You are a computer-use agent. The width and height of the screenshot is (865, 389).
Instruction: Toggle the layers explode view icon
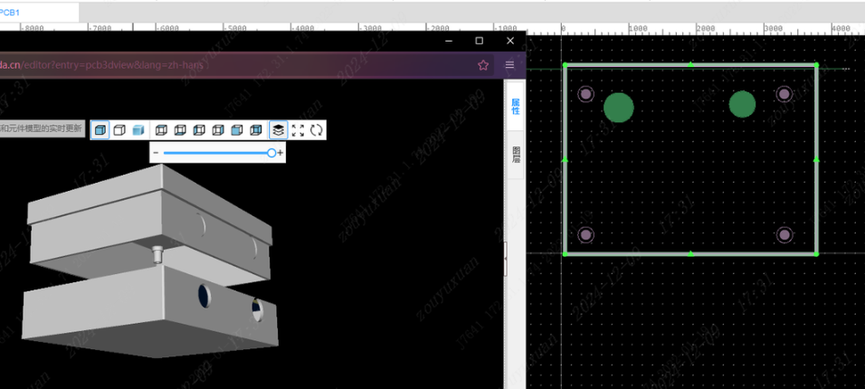(279, 130)
